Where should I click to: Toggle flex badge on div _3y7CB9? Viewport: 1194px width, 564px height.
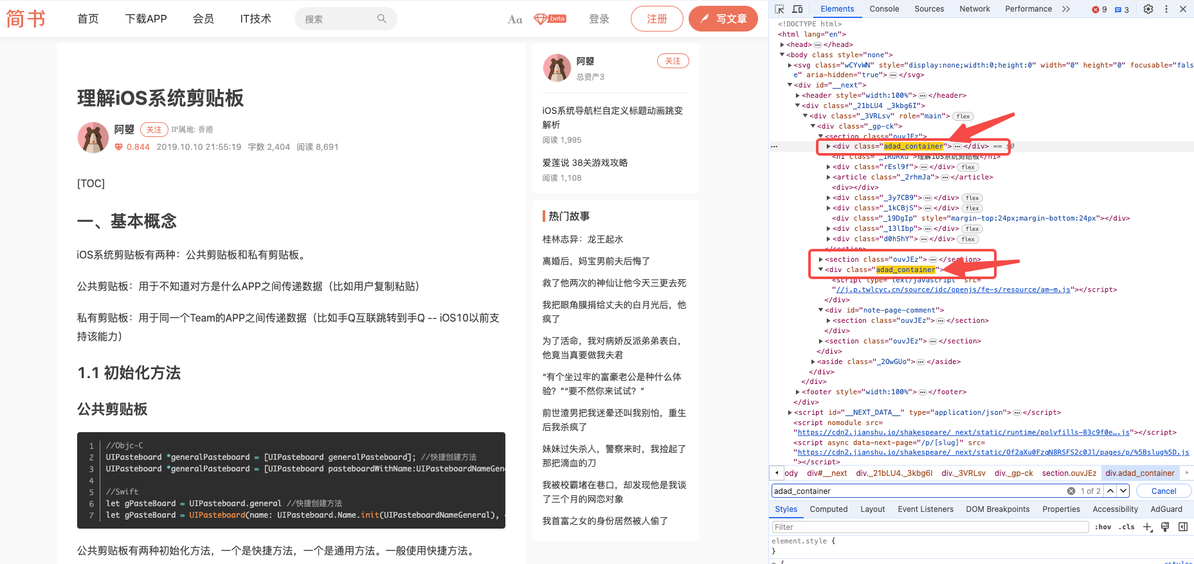click(x=973, y=198)
